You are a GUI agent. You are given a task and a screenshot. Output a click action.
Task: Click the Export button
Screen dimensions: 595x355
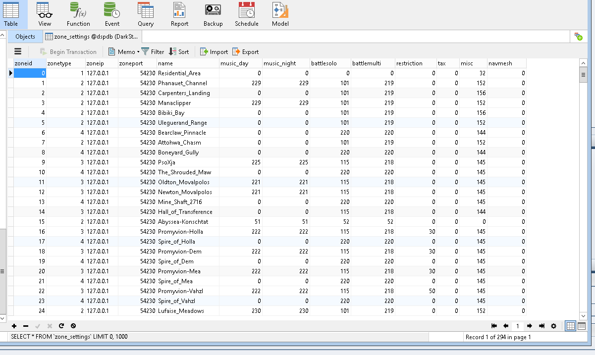click(246, 51)
